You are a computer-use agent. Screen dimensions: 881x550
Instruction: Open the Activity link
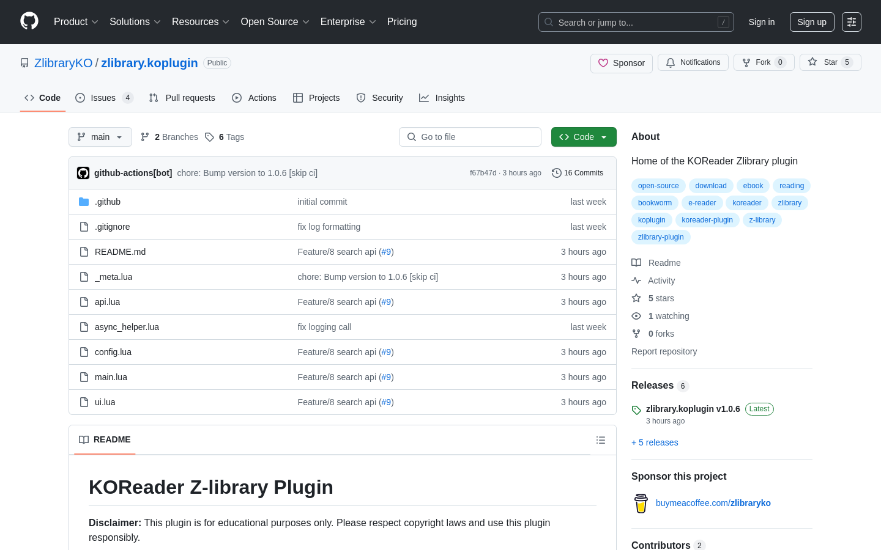click(x=653, y=280)
